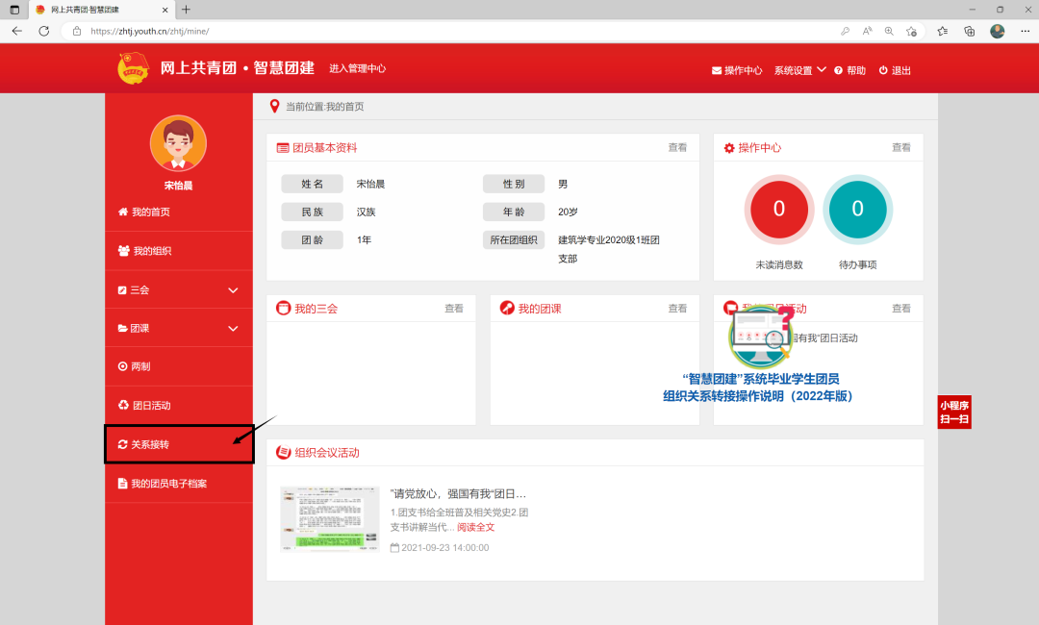Open the 系统设置 dropdown

(799, 70)
